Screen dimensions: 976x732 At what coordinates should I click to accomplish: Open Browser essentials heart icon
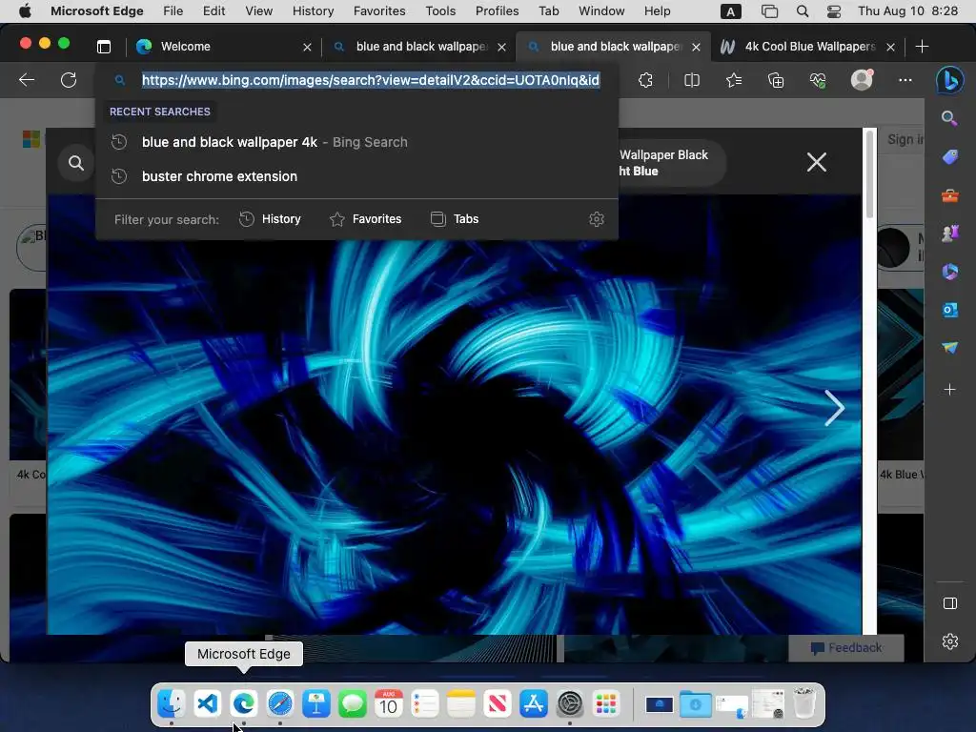[x=818, y=80]
